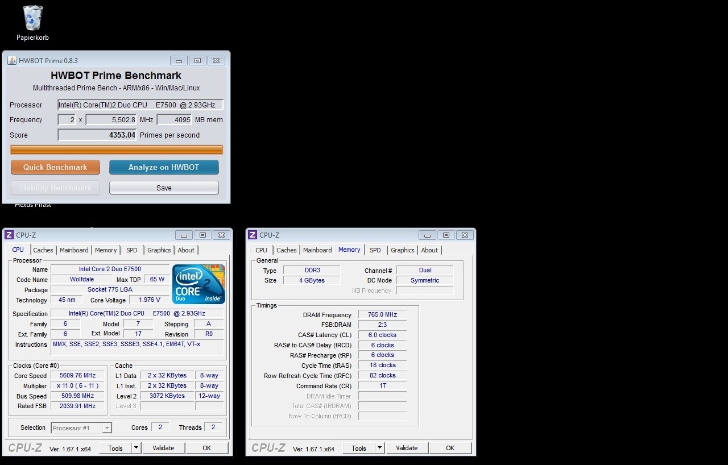Close the Memory CPU-Z window
This screenshot has height=465, width=728.
click(465, 235)
